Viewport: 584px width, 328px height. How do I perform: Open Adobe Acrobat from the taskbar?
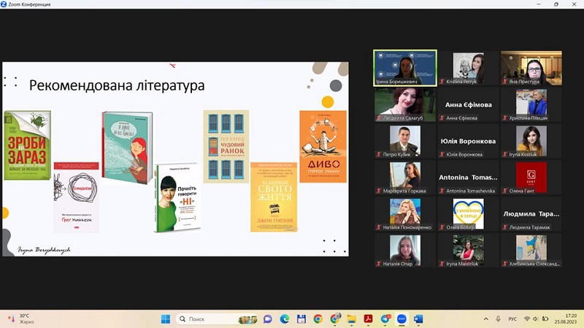coord(368,319)
